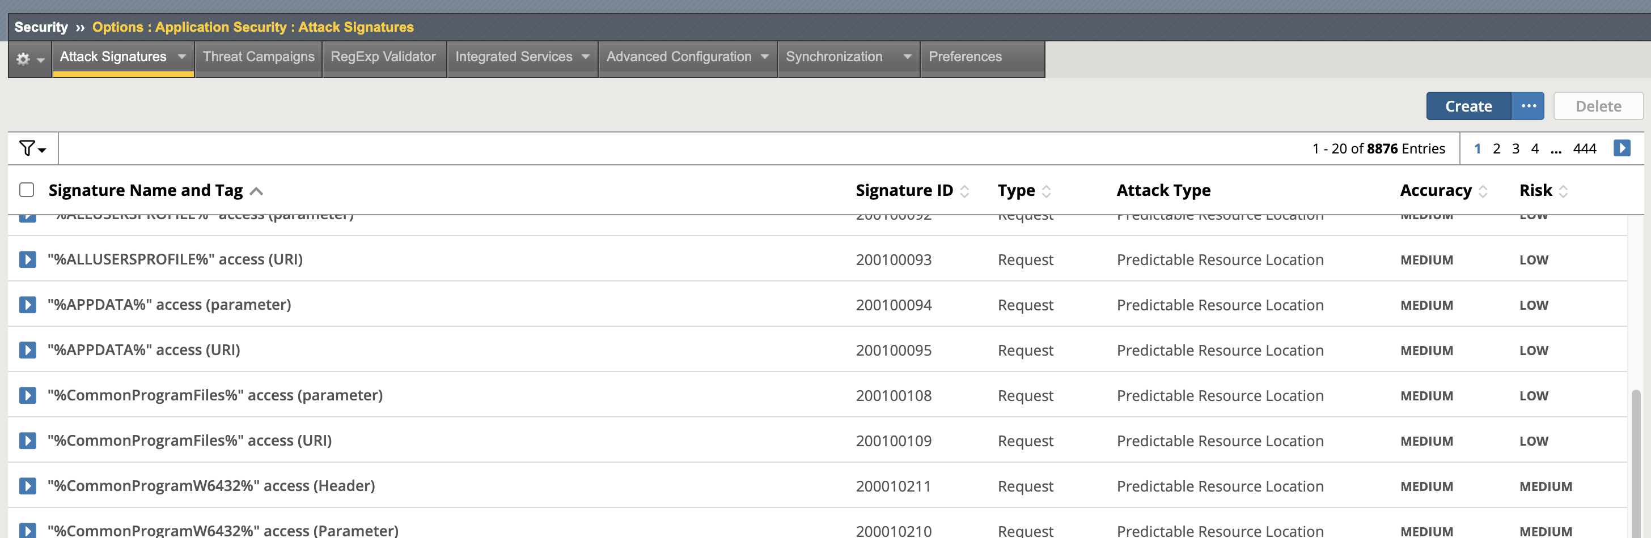This screenshot has height=538, width=1651.
Task: Select current page number 1
Action: [x=1478, y=148]
